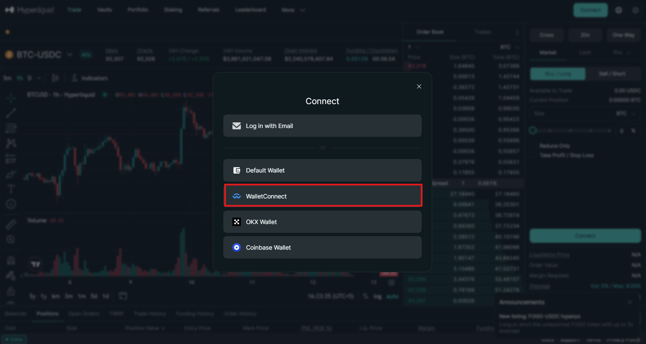Image resolution: width=646 pixels, height=344 pixels.
Task: Choose WalletConnect to connect
Action: (x=322, y=196)
